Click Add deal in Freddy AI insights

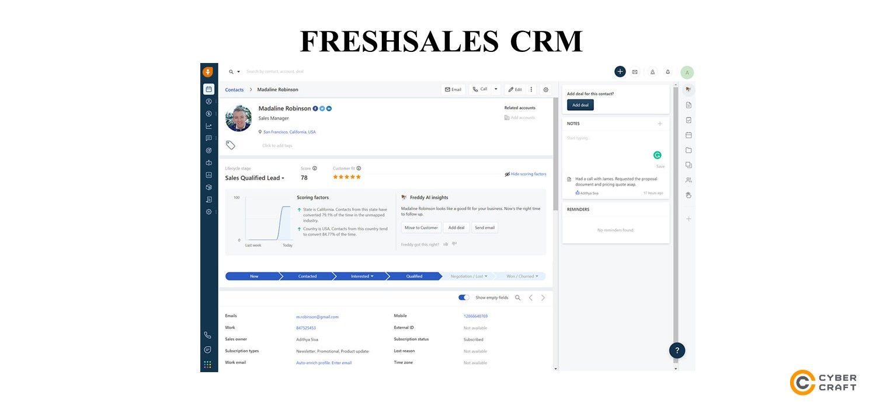coord(456,228)
